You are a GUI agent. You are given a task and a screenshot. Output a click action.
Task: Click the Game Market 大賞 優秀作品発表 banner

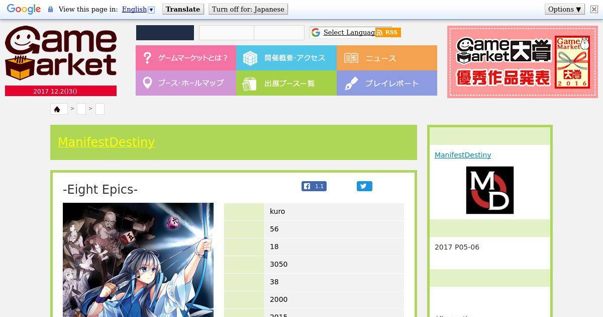(523, 62)
